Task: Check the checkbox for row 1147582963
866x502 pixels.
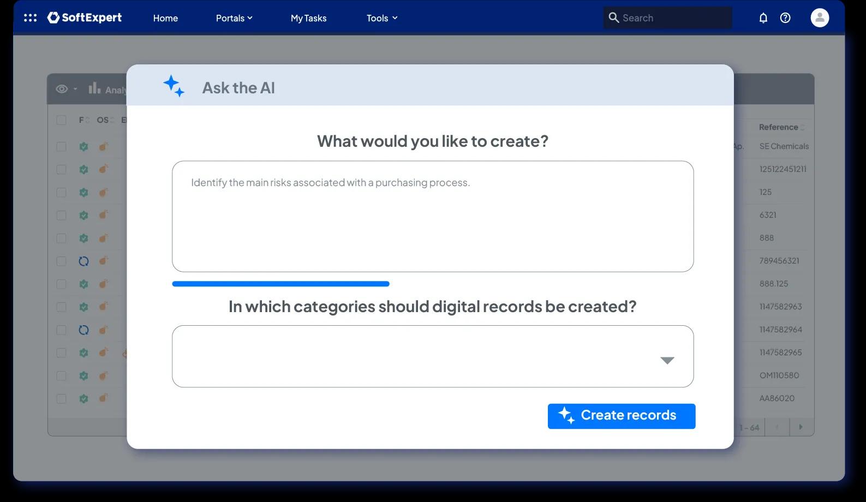Action: tap(61, 307)
